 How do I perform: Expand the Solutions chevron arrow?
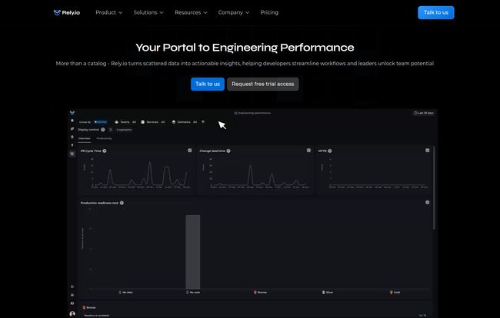tap(162, 13)
